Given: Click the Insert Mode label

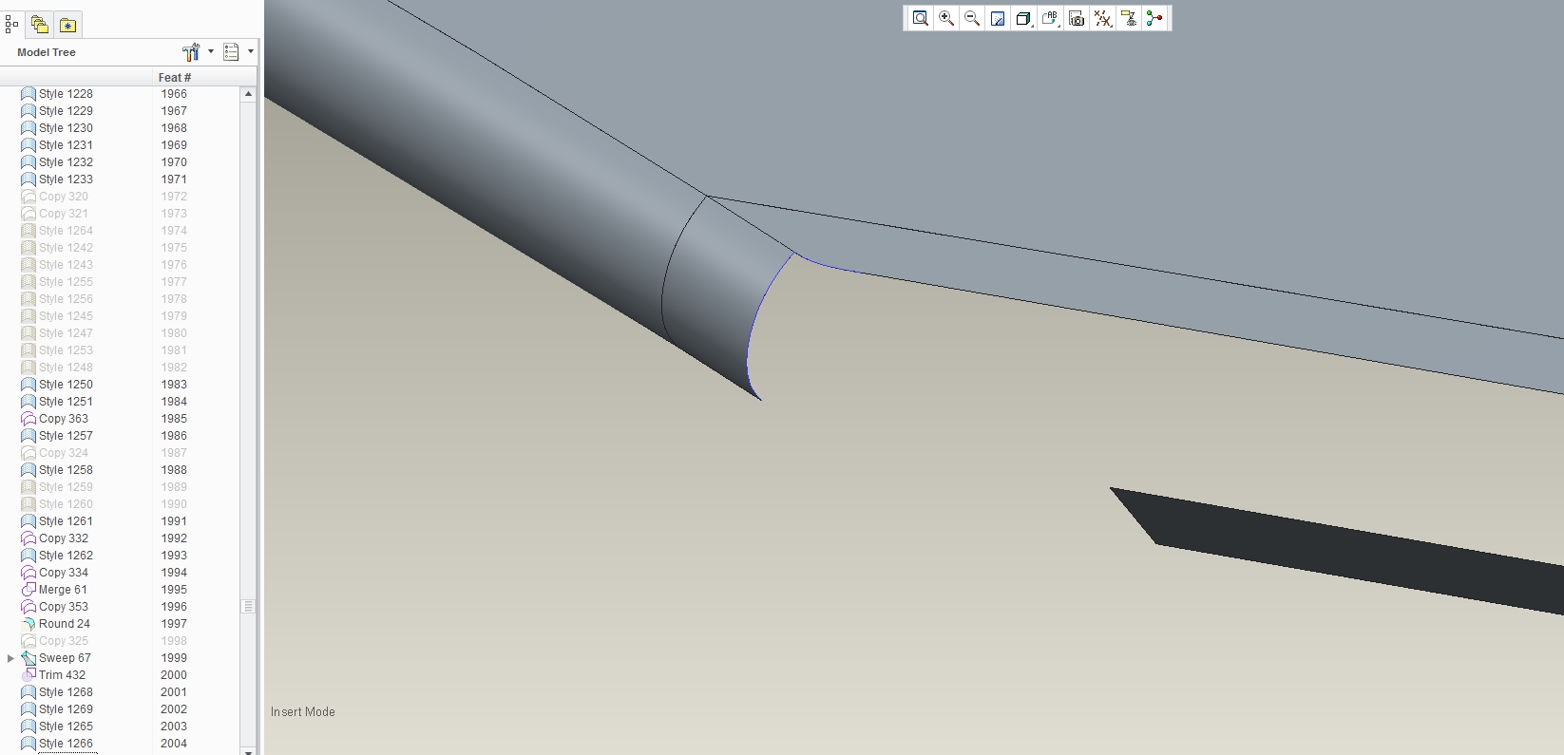Looking at the screenshot, I should (x=302, y=711).
